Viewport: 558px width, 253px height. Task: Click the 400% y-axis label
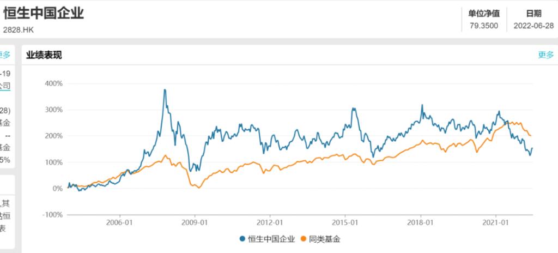tap(55, 84)
